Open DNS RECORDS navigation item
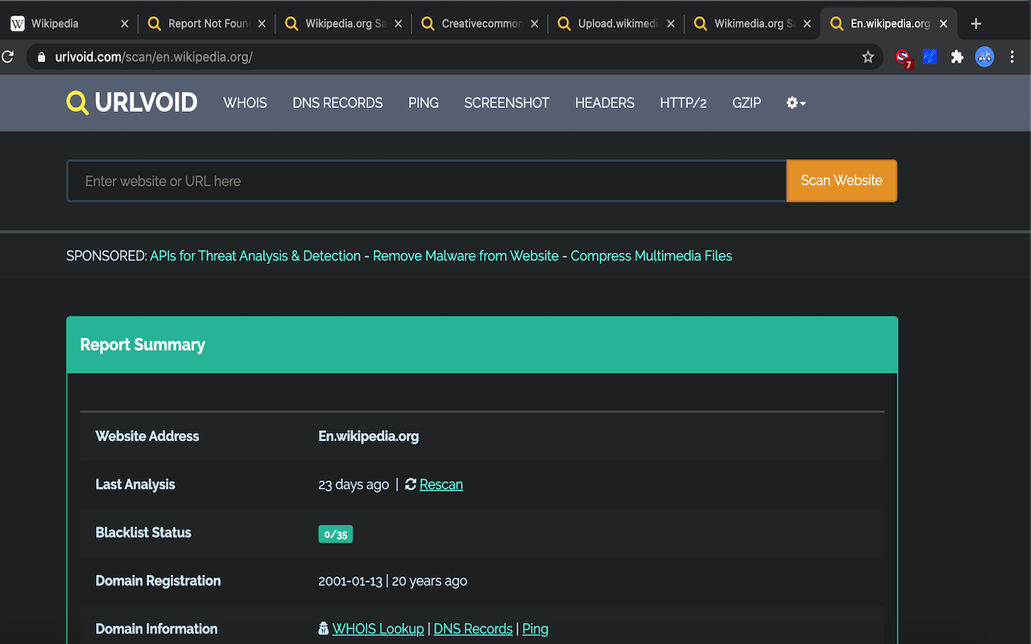 click(x=337, y=103)
